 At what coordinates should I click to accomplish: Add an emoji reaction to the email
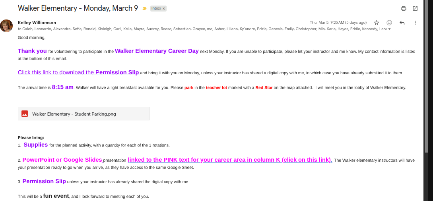389,23
